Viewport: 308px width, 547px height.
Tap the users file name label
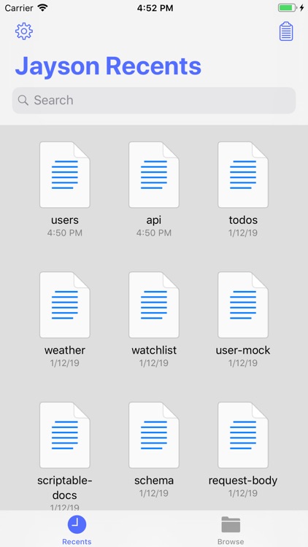pos(65,220)
